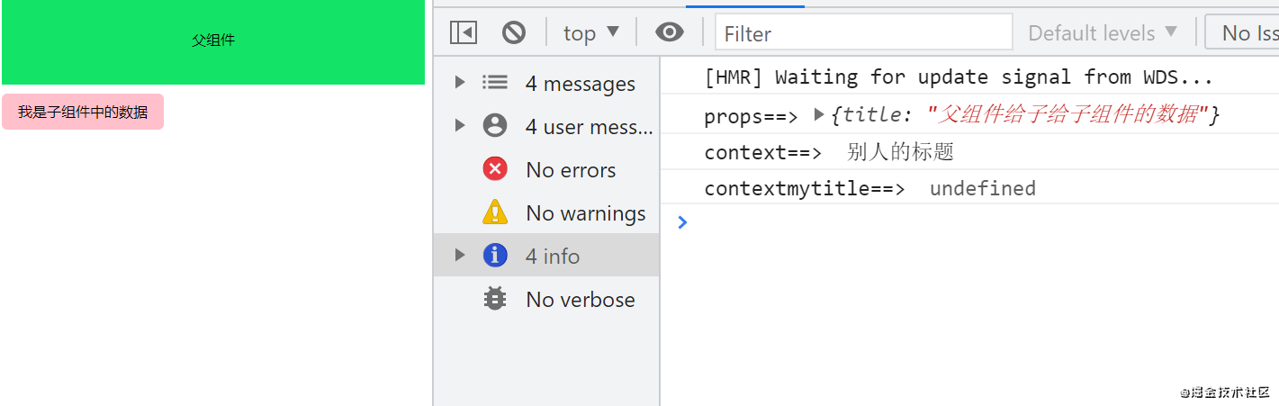Select the No warnings filter
The height and width of the screenshot is (406, 1279).
coord(585,213)
